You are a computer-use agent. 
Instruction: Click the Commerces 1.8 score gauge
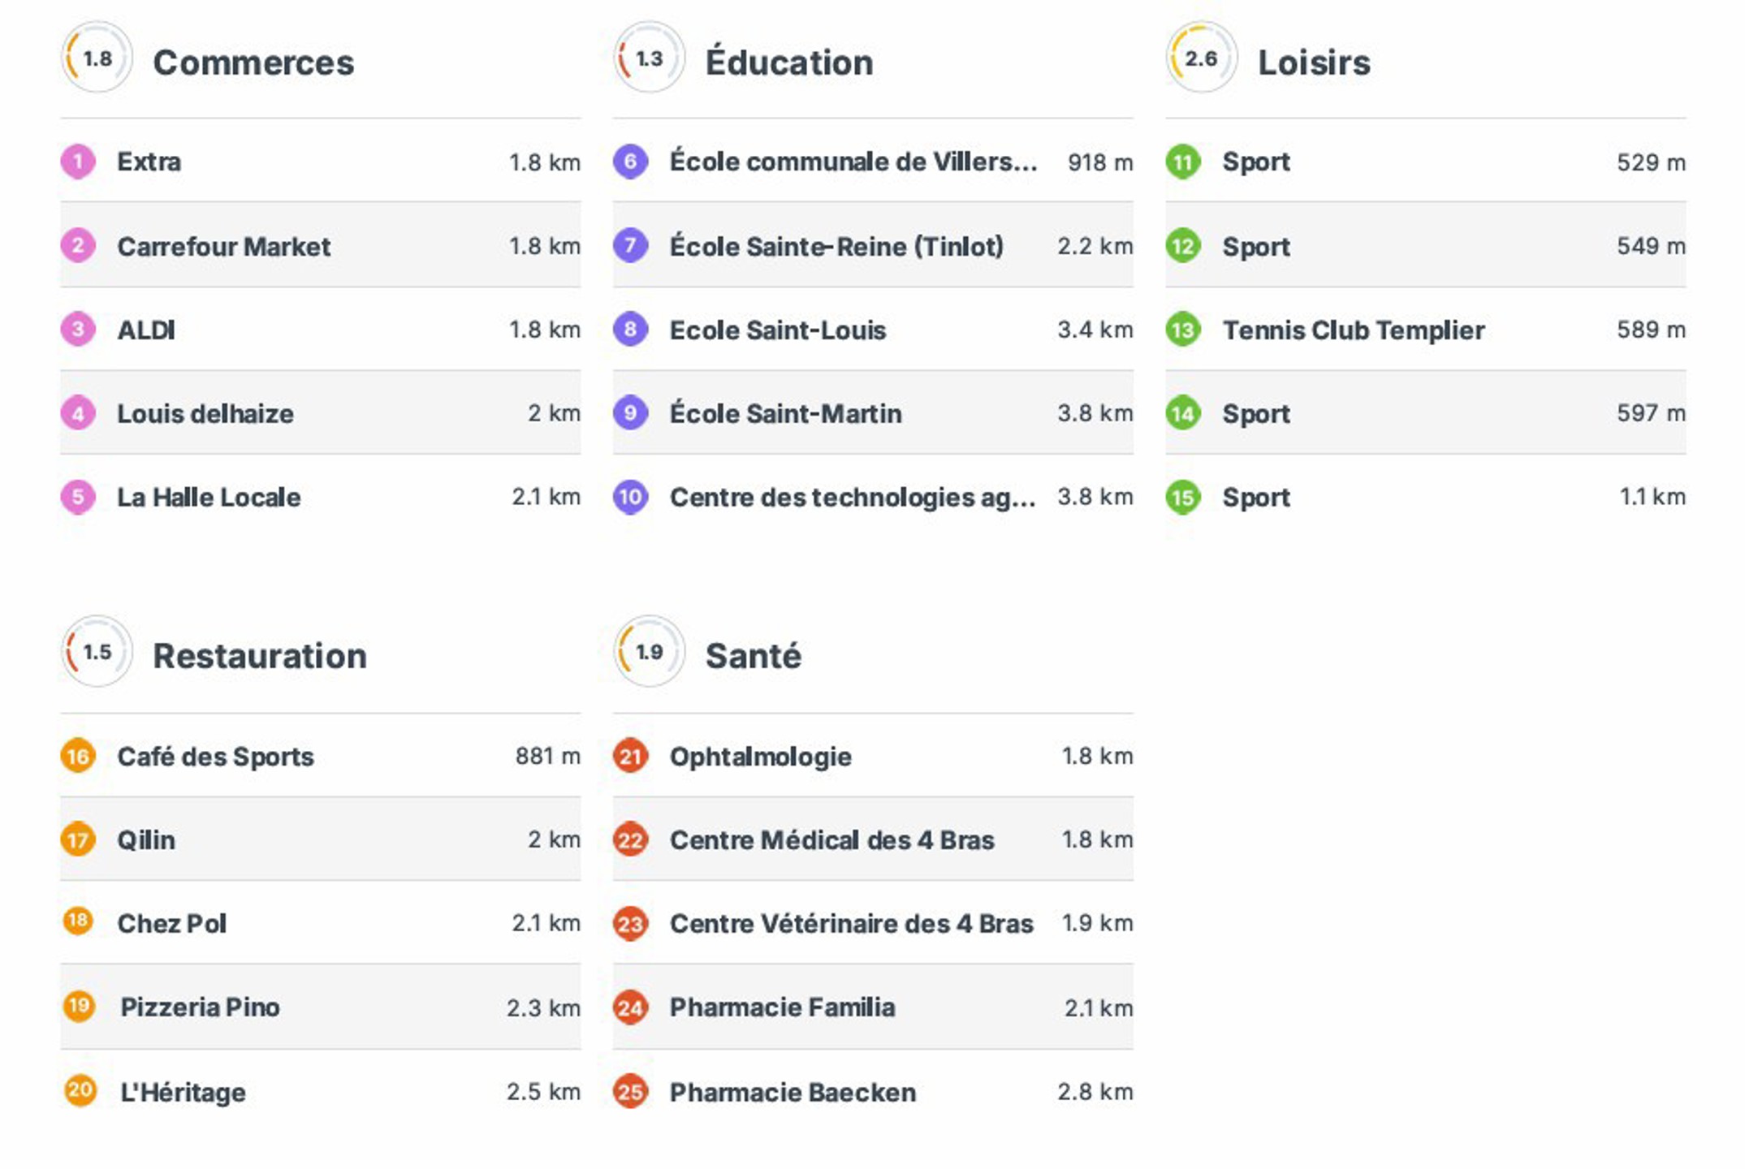click(x=97, y=58)
